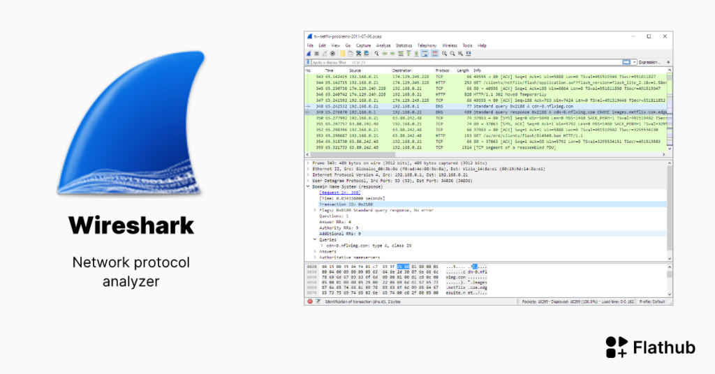Screen dimensions: 715x374
Task: Open expert information via red circle icon
Action: 310,301
